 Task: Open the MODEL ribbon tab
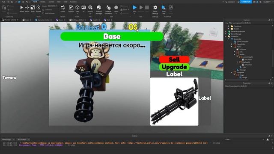(43, 2)
